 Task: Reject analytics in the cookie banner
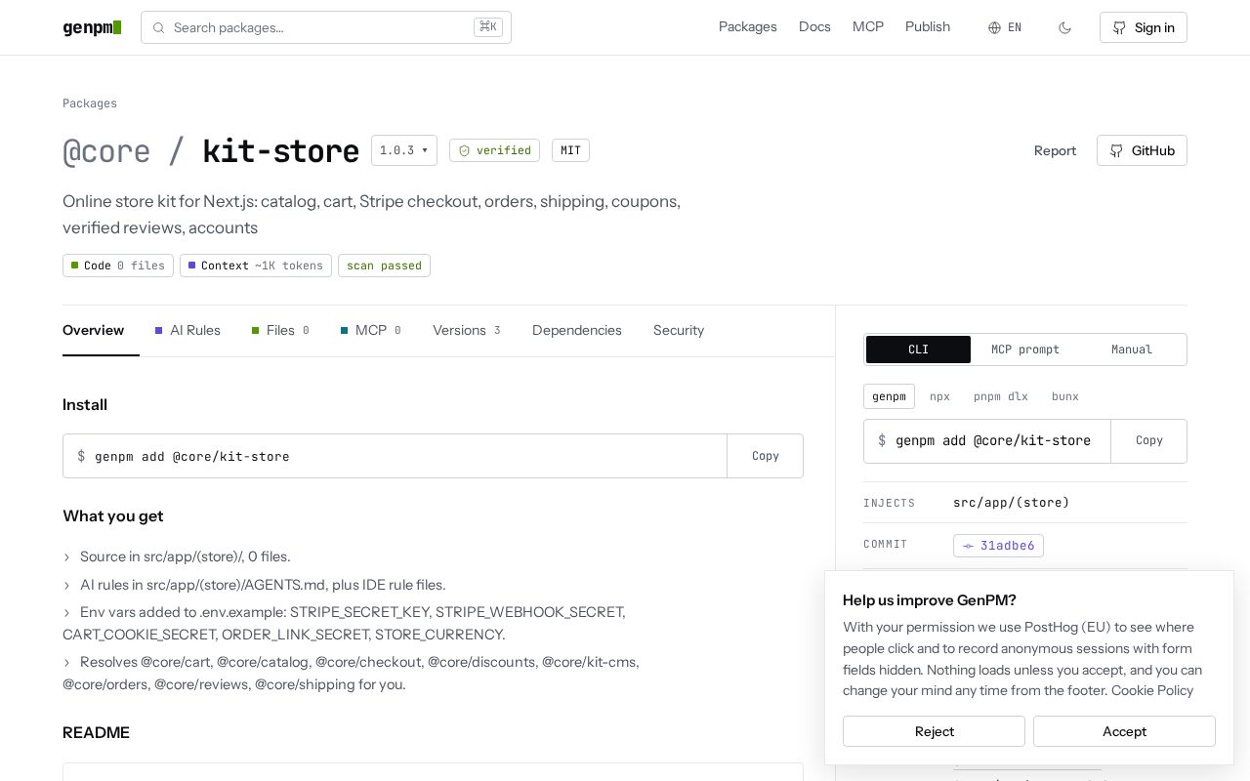pyautogui.click(x=934, y=731)
